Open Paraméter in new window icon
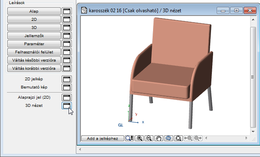260x157 pixels. coord(67,44)
